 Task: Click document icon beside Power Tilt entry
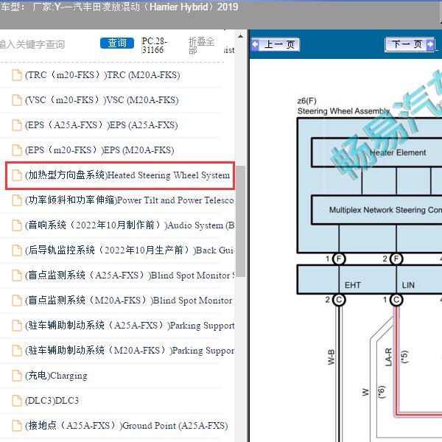point(17,200)
